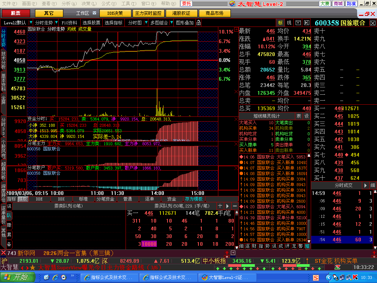Click the Sogou S tray icon
Screen dimensions: 377x283
pyautogui.click(x=316, y=278)
